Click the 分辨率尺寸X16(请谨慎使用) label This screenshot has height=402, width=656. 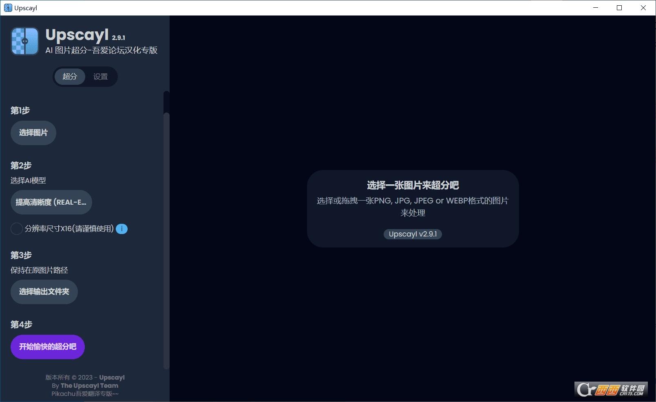coord(69,229)
